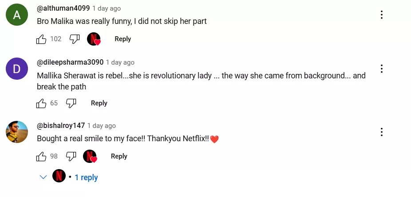Like the comment by @bishalroy147
Viewport: 411px width, 197px height.
[x=41, y=156]
